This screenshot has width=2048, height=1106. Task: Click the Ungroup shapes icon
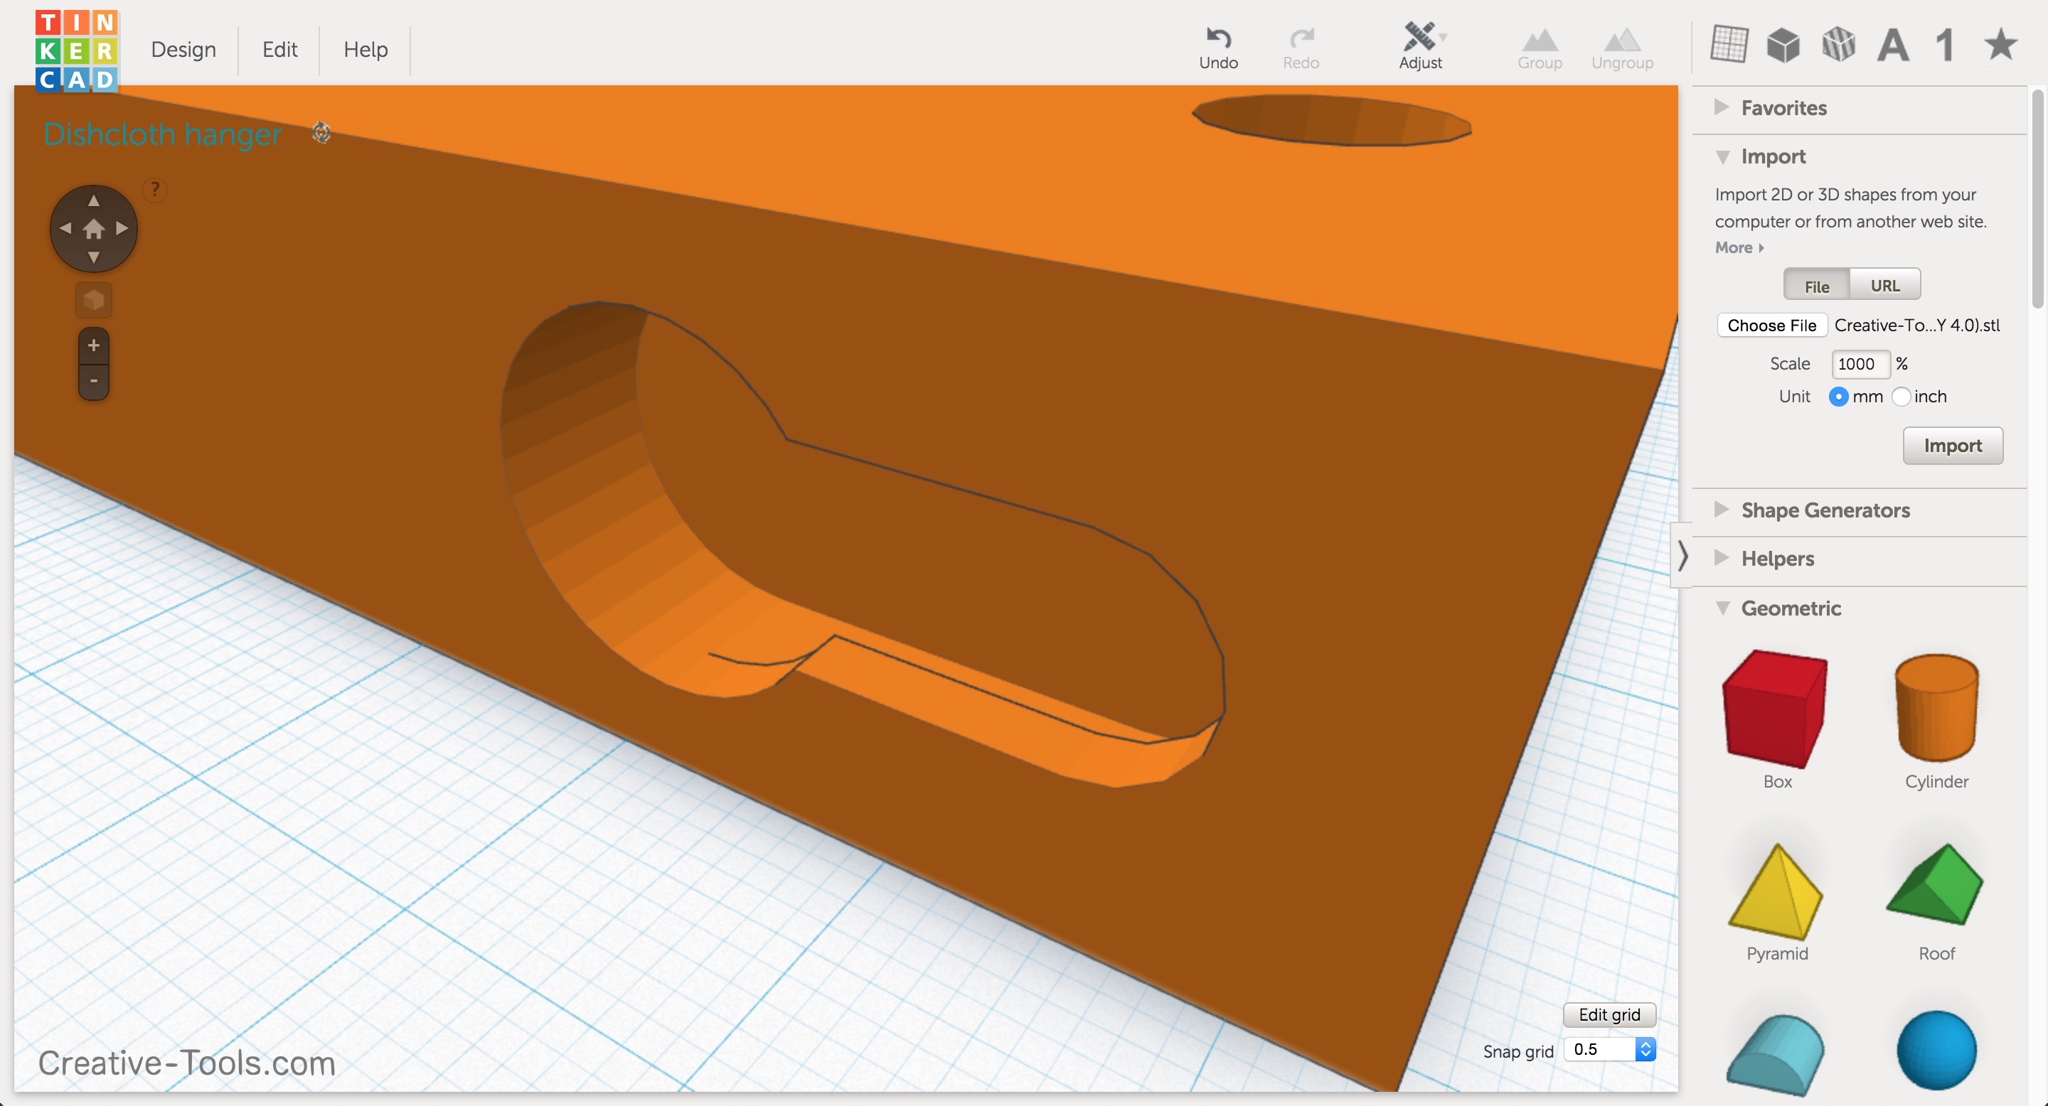pyautogui.click(x=1622, y=49)
